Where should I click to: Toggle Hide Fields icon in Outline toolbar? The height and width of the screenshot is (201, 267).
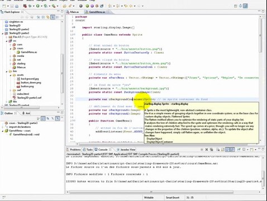[x=48, y=118]
